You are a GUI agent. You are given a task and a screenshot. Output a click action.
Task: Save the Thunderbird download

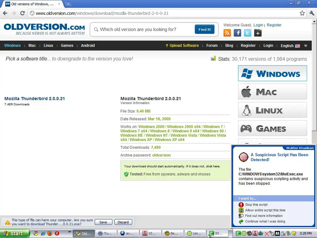103,222
